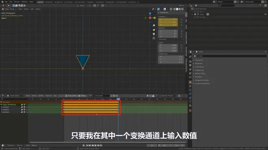Select the Z Location channel

coord(5,112)
